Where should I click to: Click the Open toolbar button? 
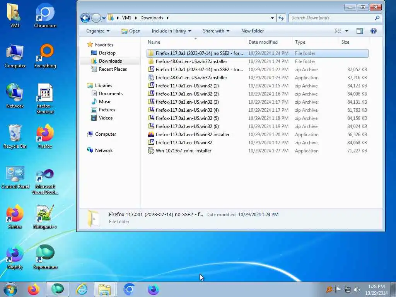131,31
